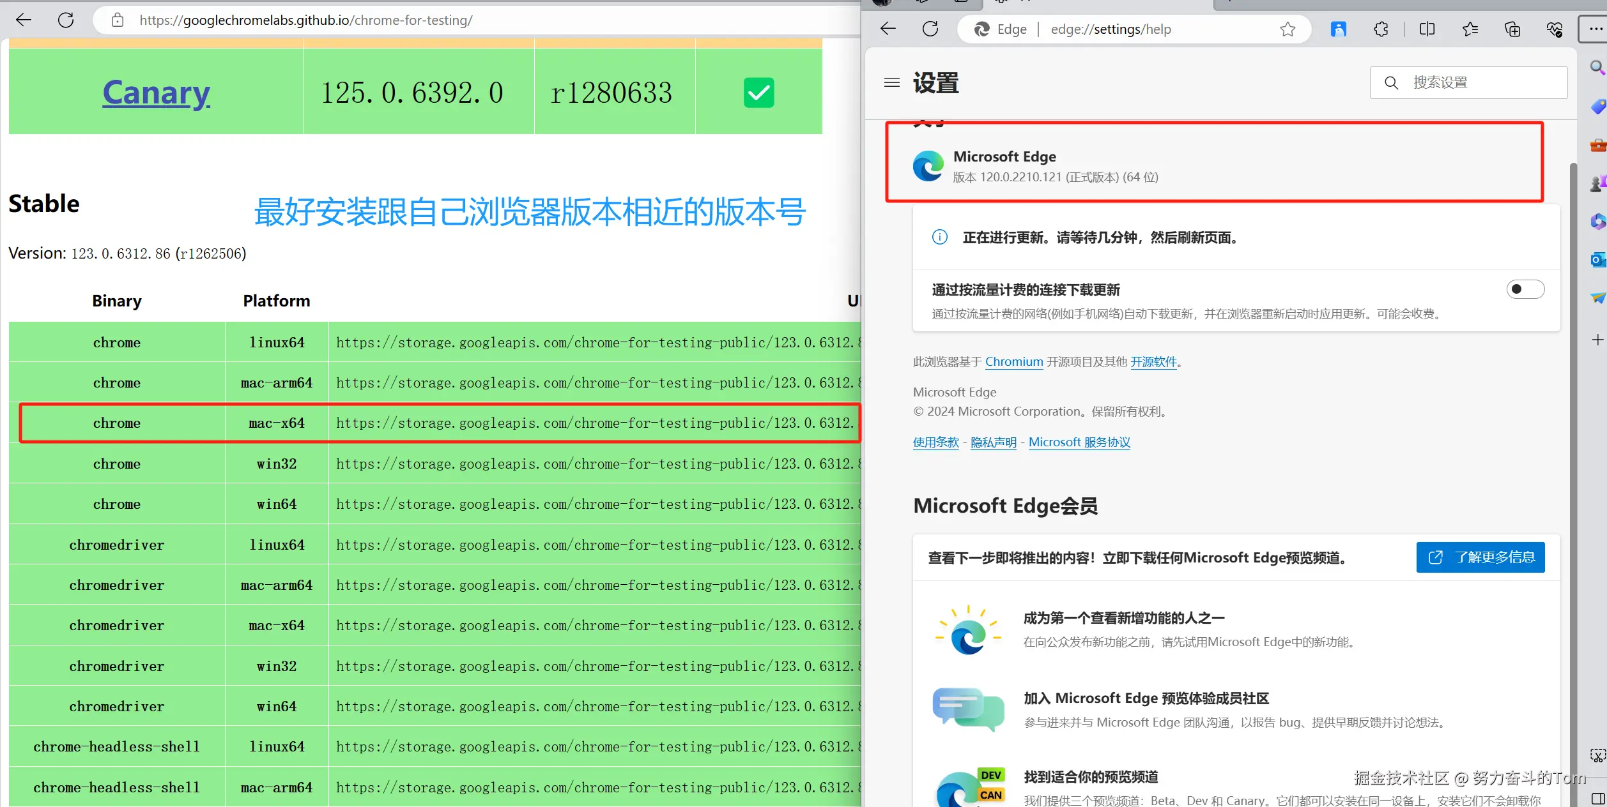
Task: Click the URL in the chromedriver linux64 row
Action: [599, 545]
